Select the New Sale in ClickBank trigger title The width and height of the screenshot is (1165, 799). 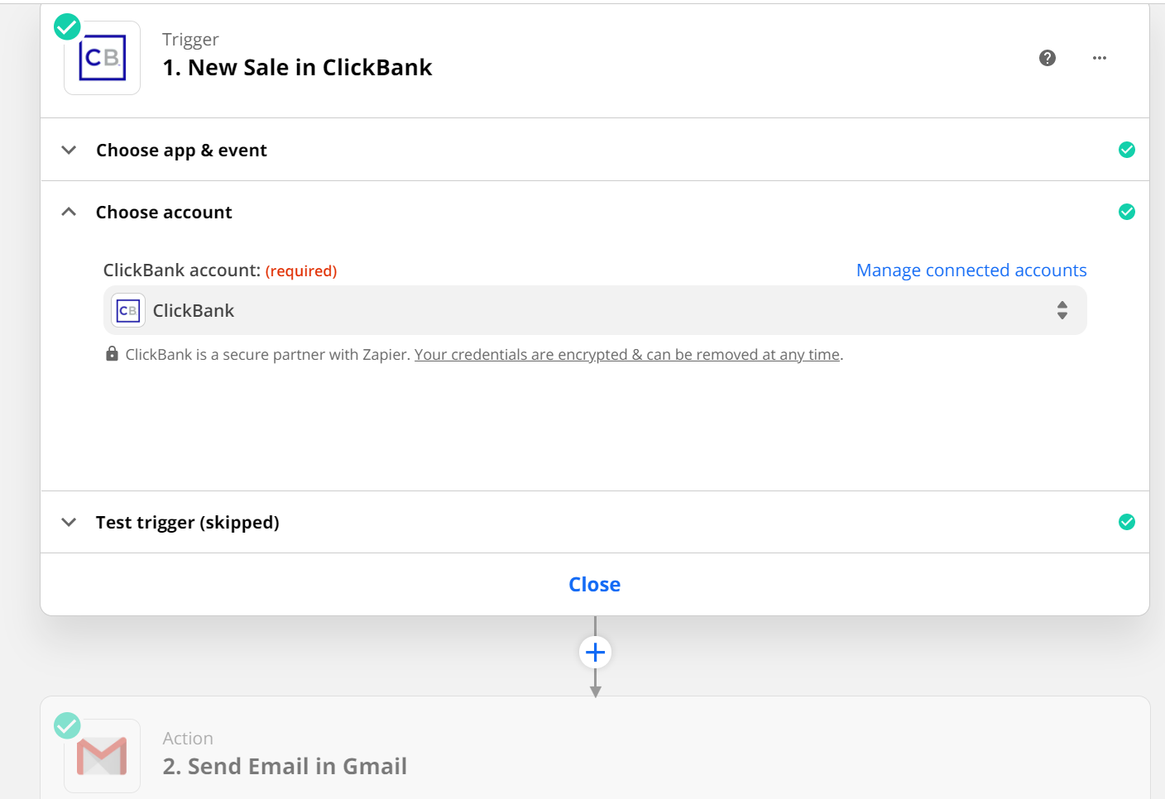[x=297, y=68]
